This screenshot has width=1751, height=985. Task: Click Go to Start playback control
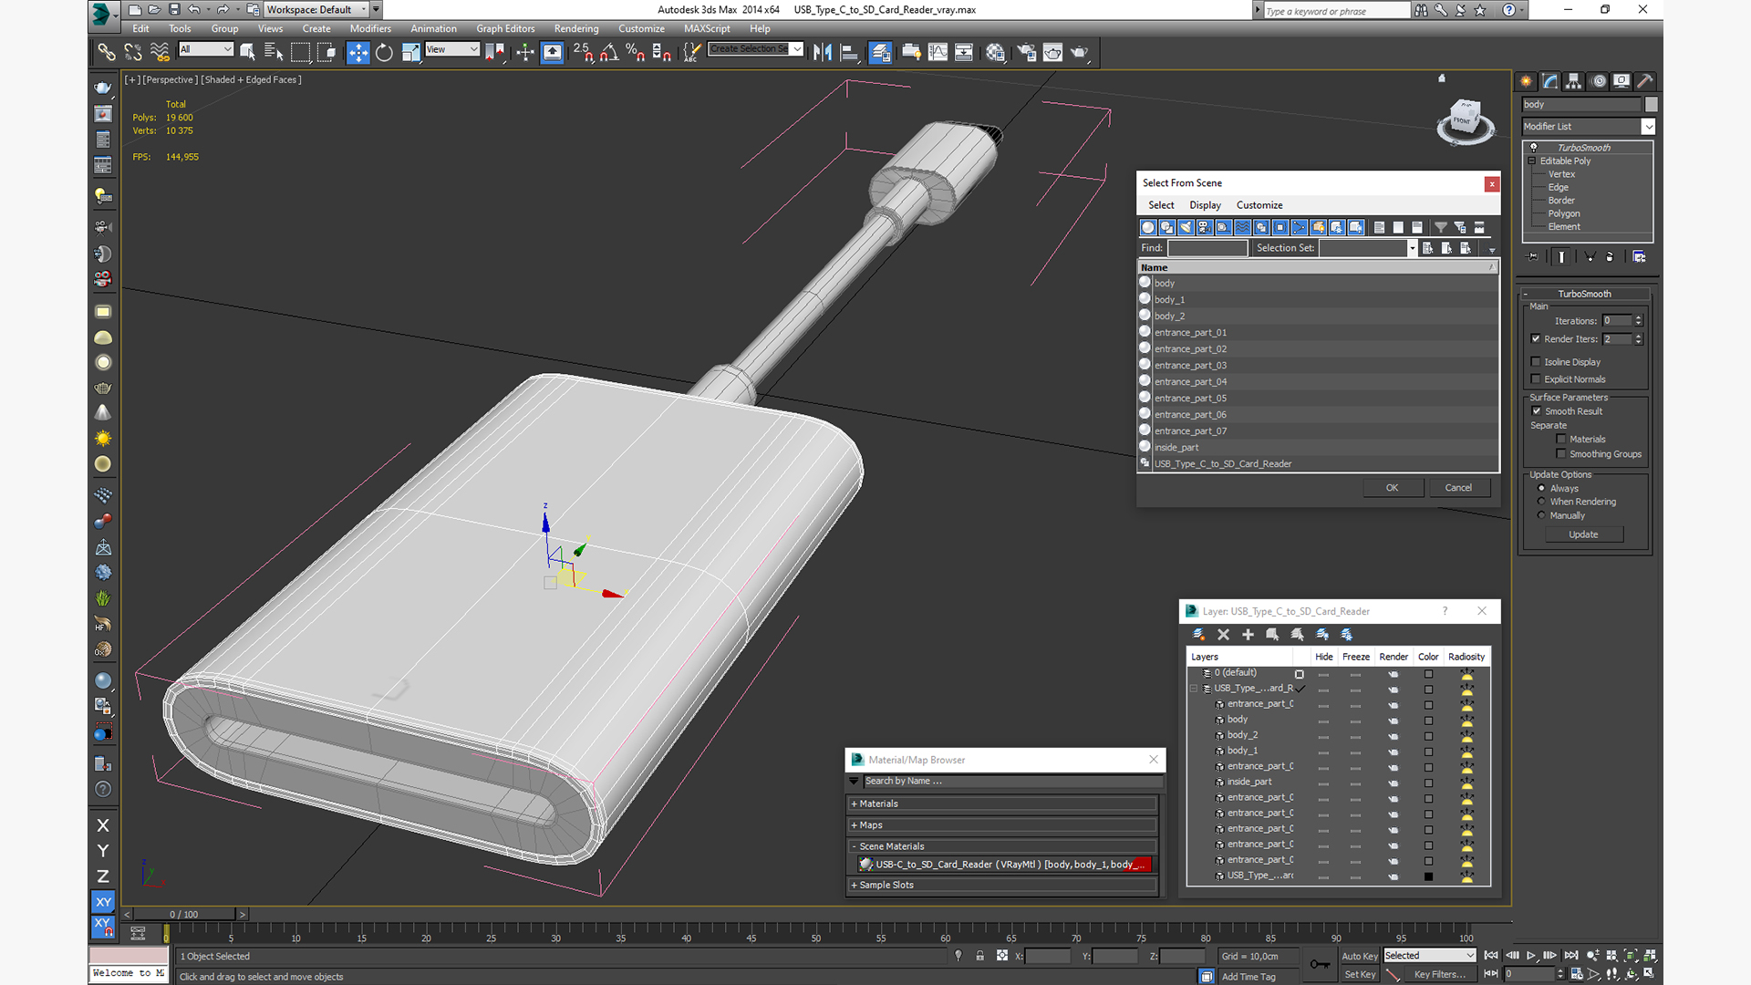click(x=1491, y=956)
